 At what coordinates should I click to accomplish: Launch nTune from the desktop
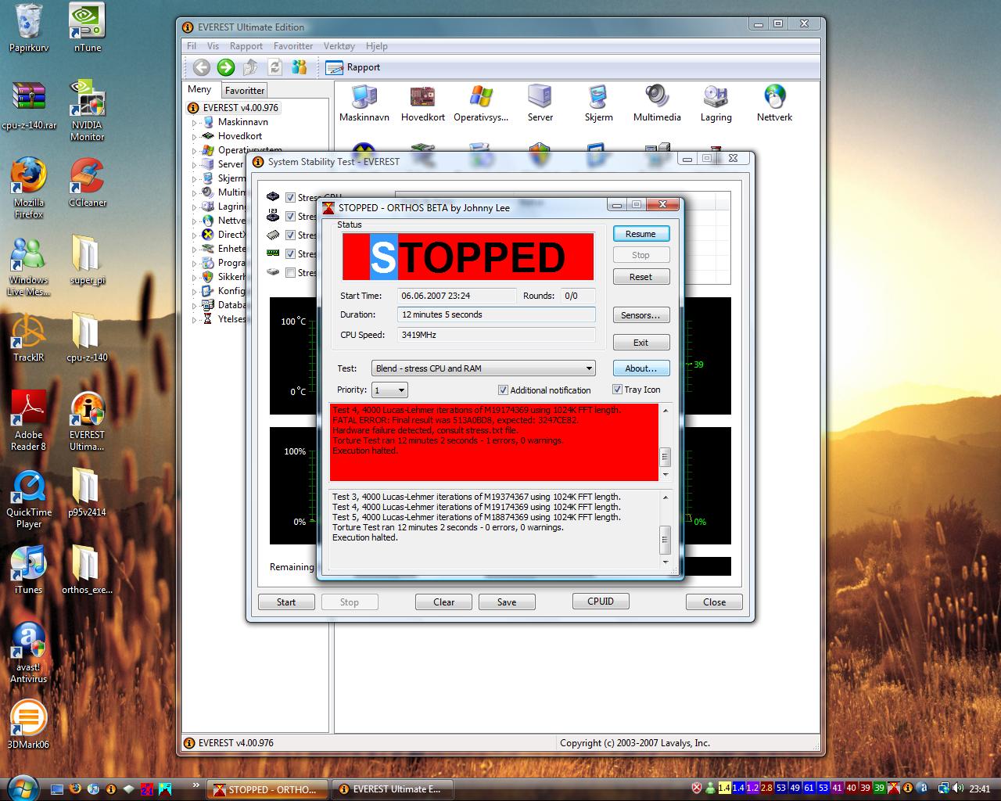pyautogui.click(x=88, y=28)
